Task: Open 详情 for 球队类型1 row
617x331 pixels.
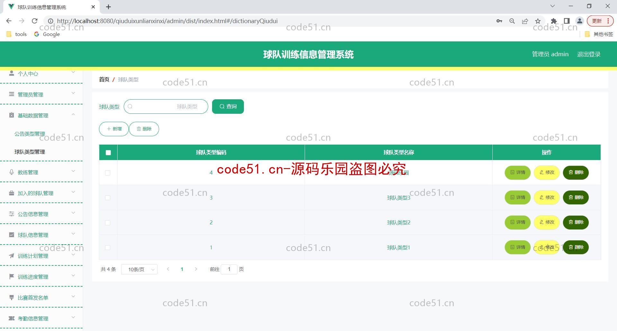Action: pos(517,247)
